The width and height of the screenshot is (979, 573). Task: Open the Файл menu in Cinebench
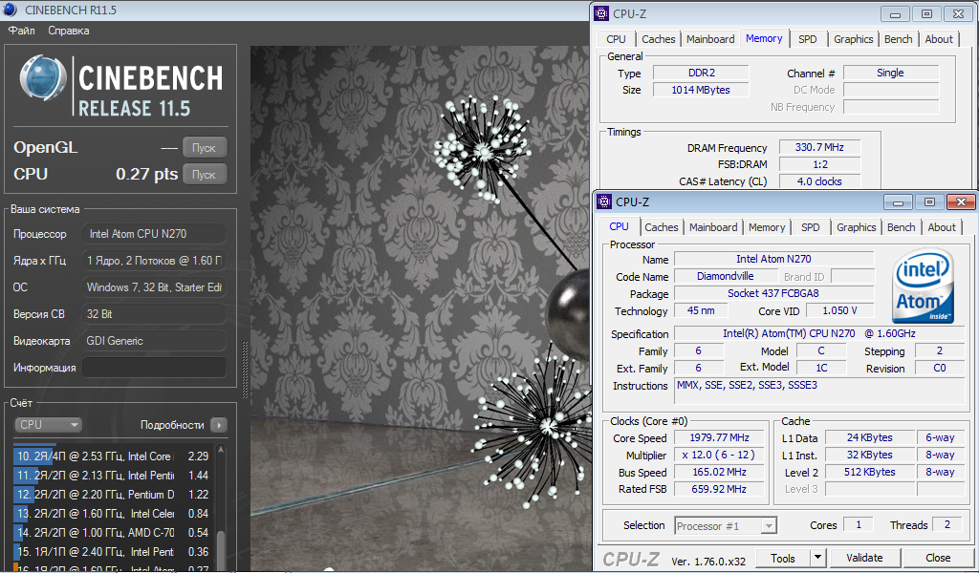click(21, 31)
